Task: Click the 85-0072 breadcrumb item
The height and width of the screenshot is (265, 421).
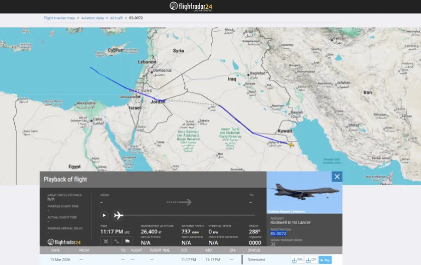Action: coord(135,18)
